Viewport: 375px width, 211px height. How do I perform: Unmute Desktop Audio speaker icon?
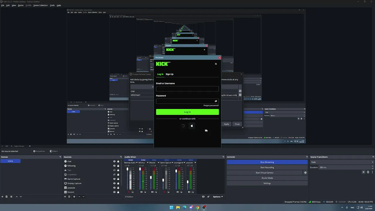point(129,192)
